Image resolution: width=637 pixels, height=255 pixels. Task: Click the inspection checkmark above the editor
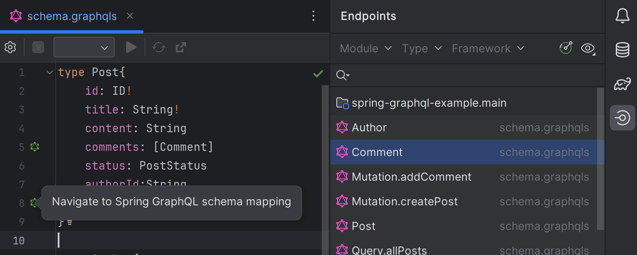coord(318,74)
